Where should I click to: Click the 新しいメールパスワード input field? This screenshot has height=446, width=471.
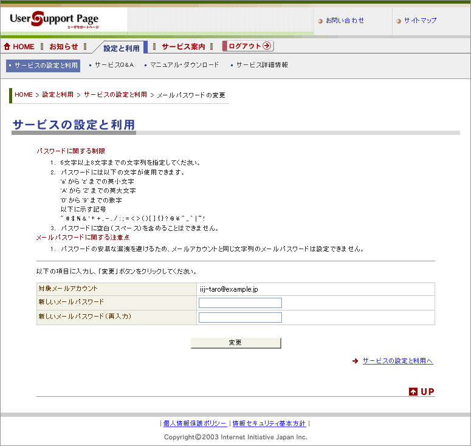(240, 303)
